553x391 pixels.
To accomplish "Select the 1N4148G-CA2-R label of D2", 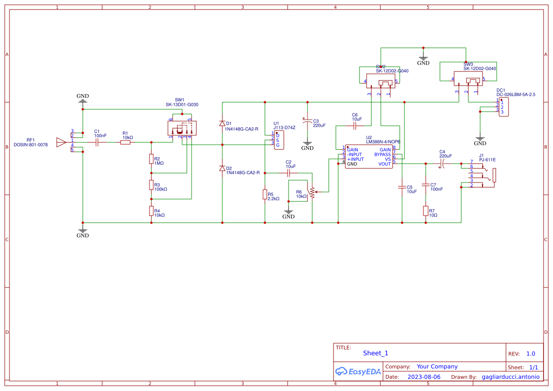I will [243, 173].
